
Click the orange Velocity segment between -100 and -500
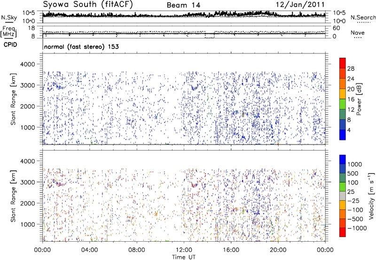click(x=343, y=214)
